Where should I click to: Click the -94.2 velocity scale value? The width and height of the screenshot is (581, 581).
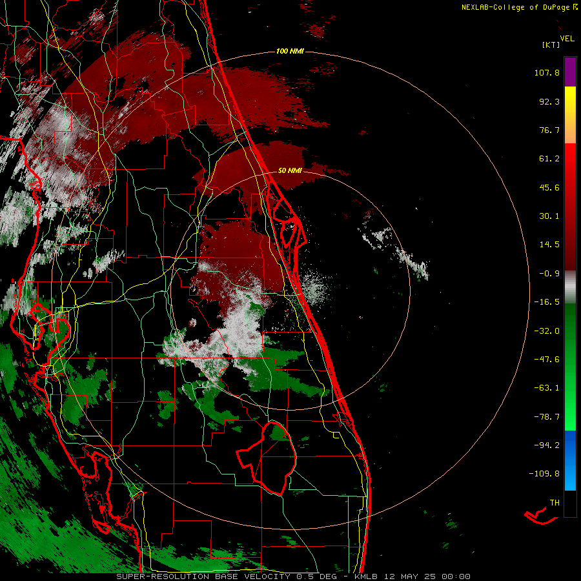547,445
